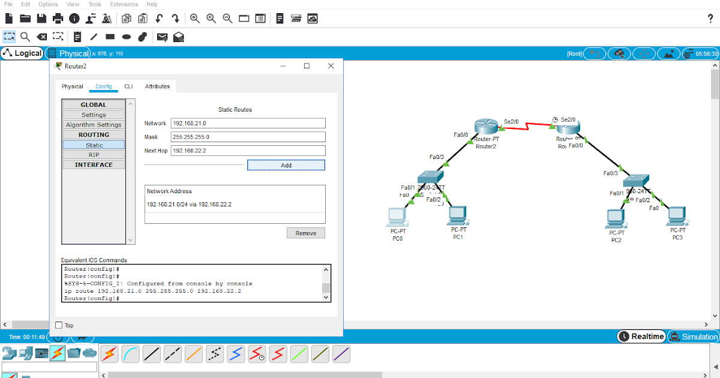
Task: Select the Add Simple PDU envelope tool
Action: tap(162, 37)
